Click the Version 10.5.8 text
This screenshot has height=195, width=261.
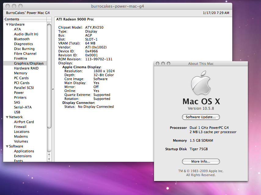pyautogui.click(x=201, y=108)
